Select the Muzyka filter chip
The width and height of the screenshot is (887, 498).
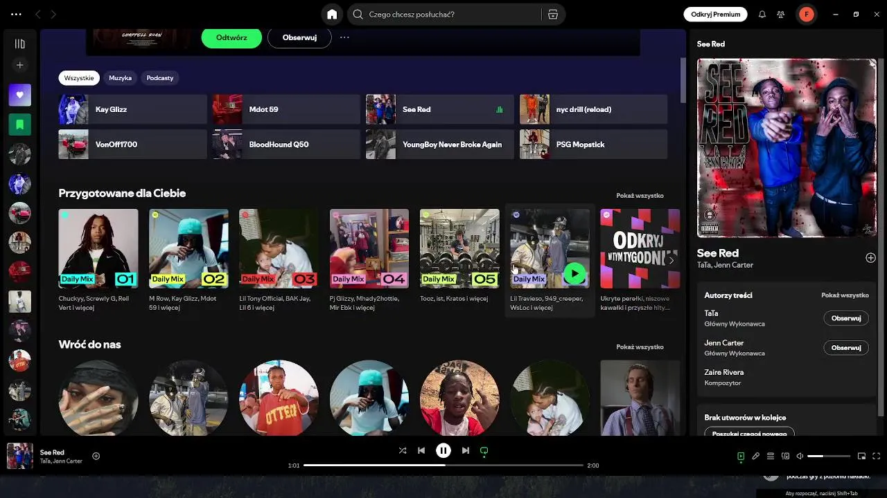[x=120, y=78]
